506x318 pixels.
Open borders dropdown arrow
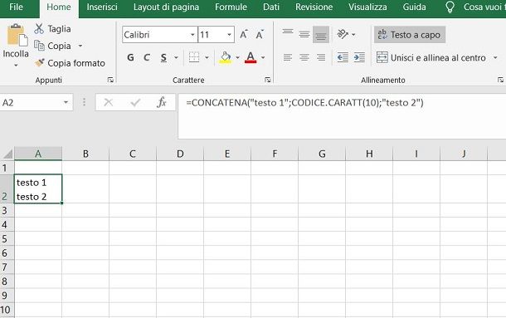pyautogui.click(x=207, y=57)
